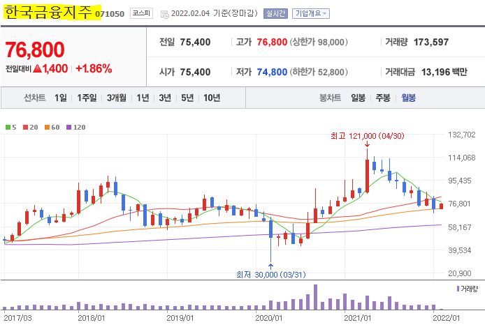Switch to 주봉 candlestick chart

(383, 98)
